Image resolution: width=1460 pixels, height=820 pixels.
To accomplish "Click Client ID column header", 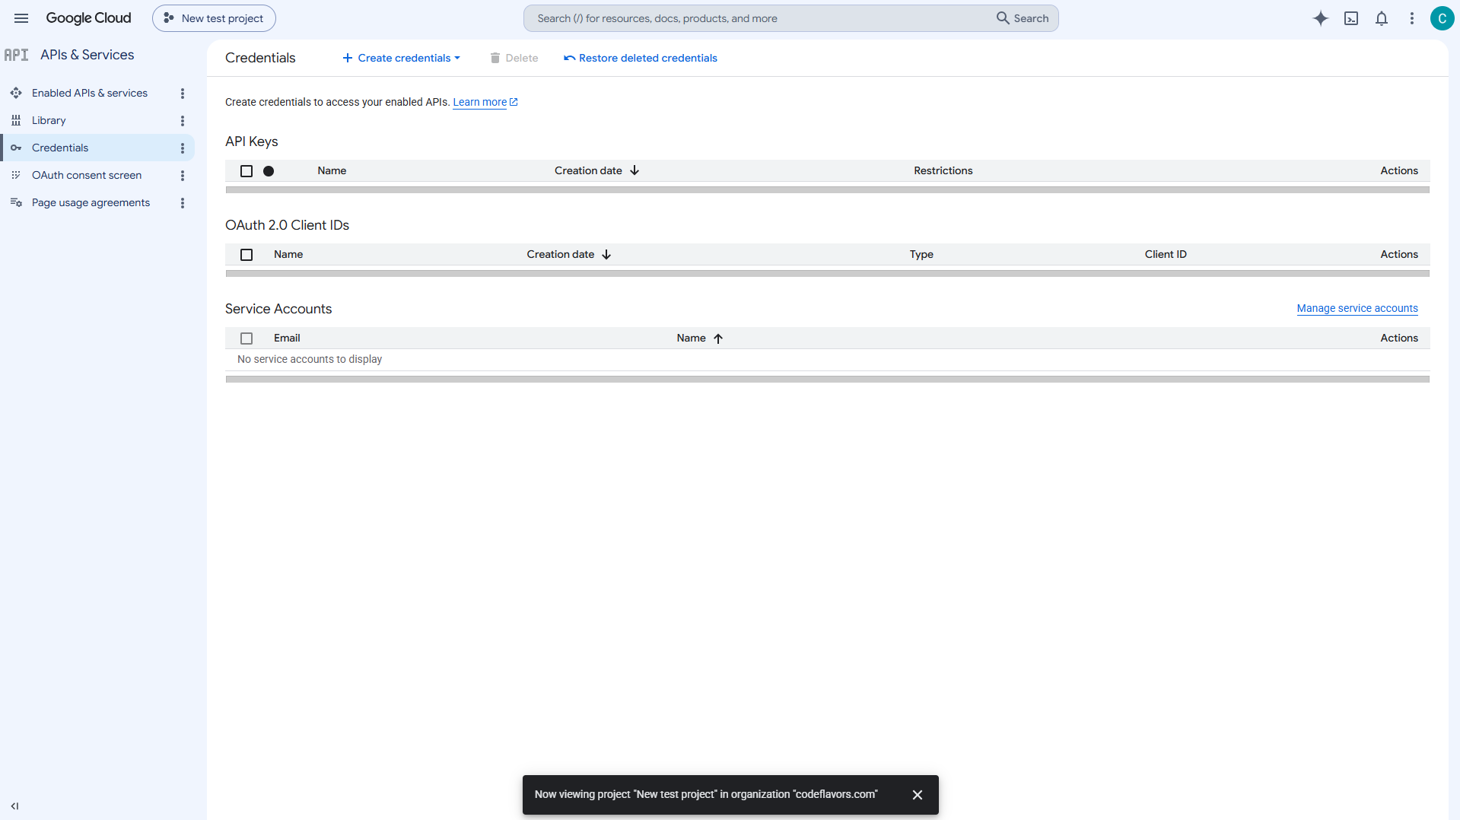I will 1166,254.
